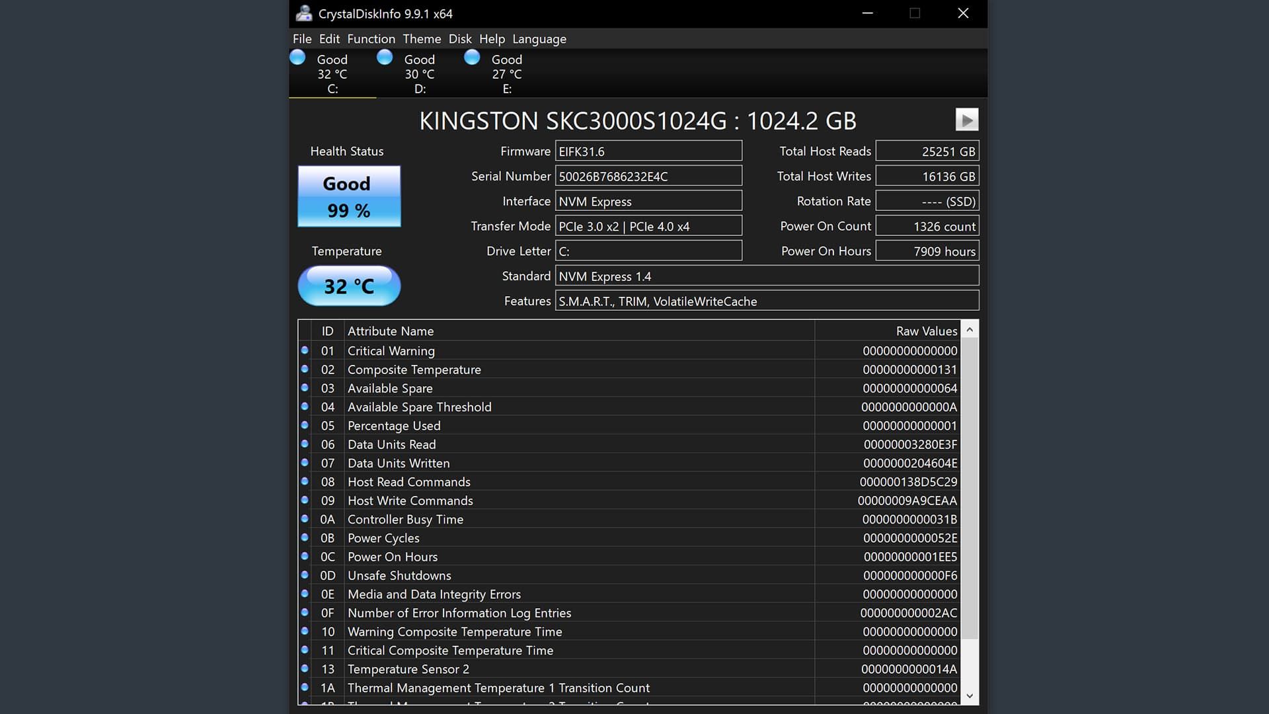Close the CrystalDiskInfo window
This screenshot has width=1269, height=714.
pyautogui.click(x=963, y=13)
